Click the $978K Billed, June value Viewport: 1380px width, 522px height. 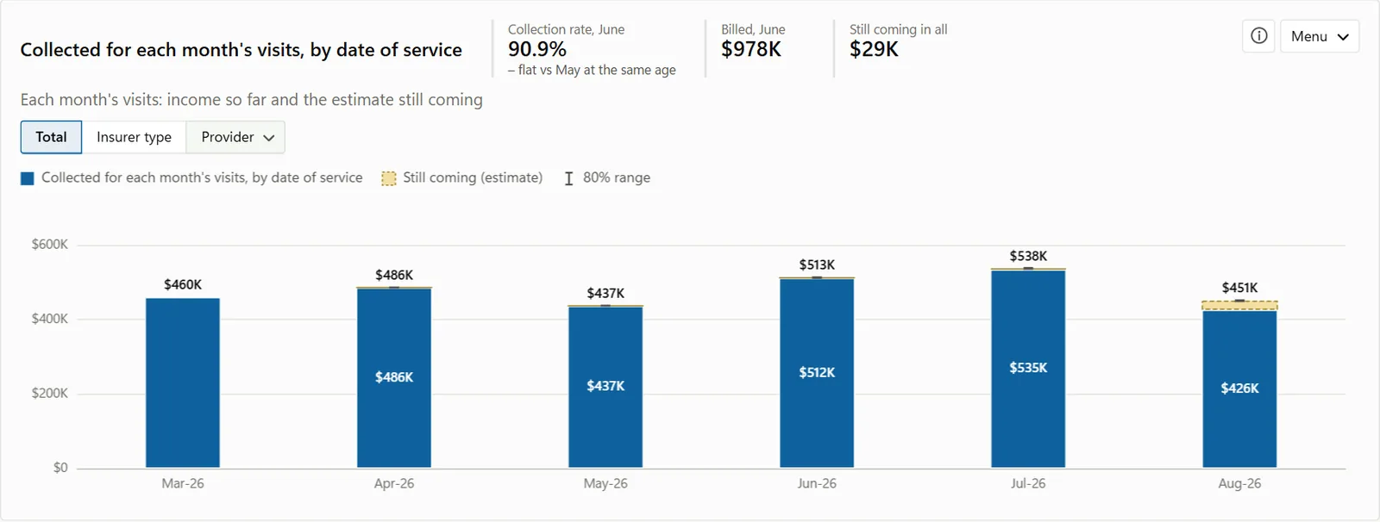751,49
